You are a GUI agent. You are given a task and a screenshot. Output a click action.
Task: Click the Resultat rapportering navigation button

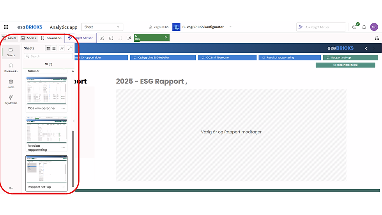pos(290,58)
